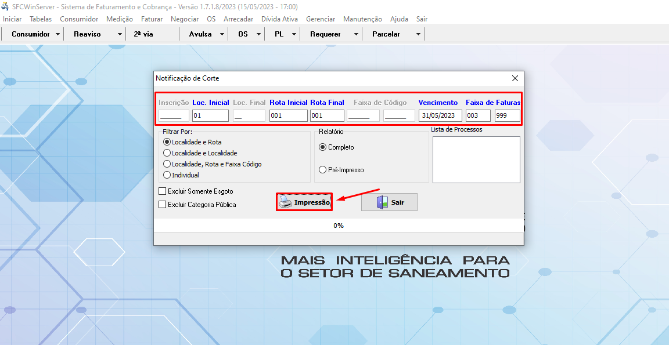Viewport: 669px width, 345px height.
Task: Click the SFCWinServer app icon in title bar
Action: (x=5, y=6)
